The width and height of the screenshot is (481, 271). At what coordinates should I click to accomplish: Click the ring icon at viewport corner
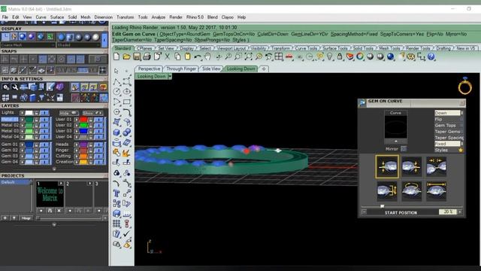(x=464, y=86)
